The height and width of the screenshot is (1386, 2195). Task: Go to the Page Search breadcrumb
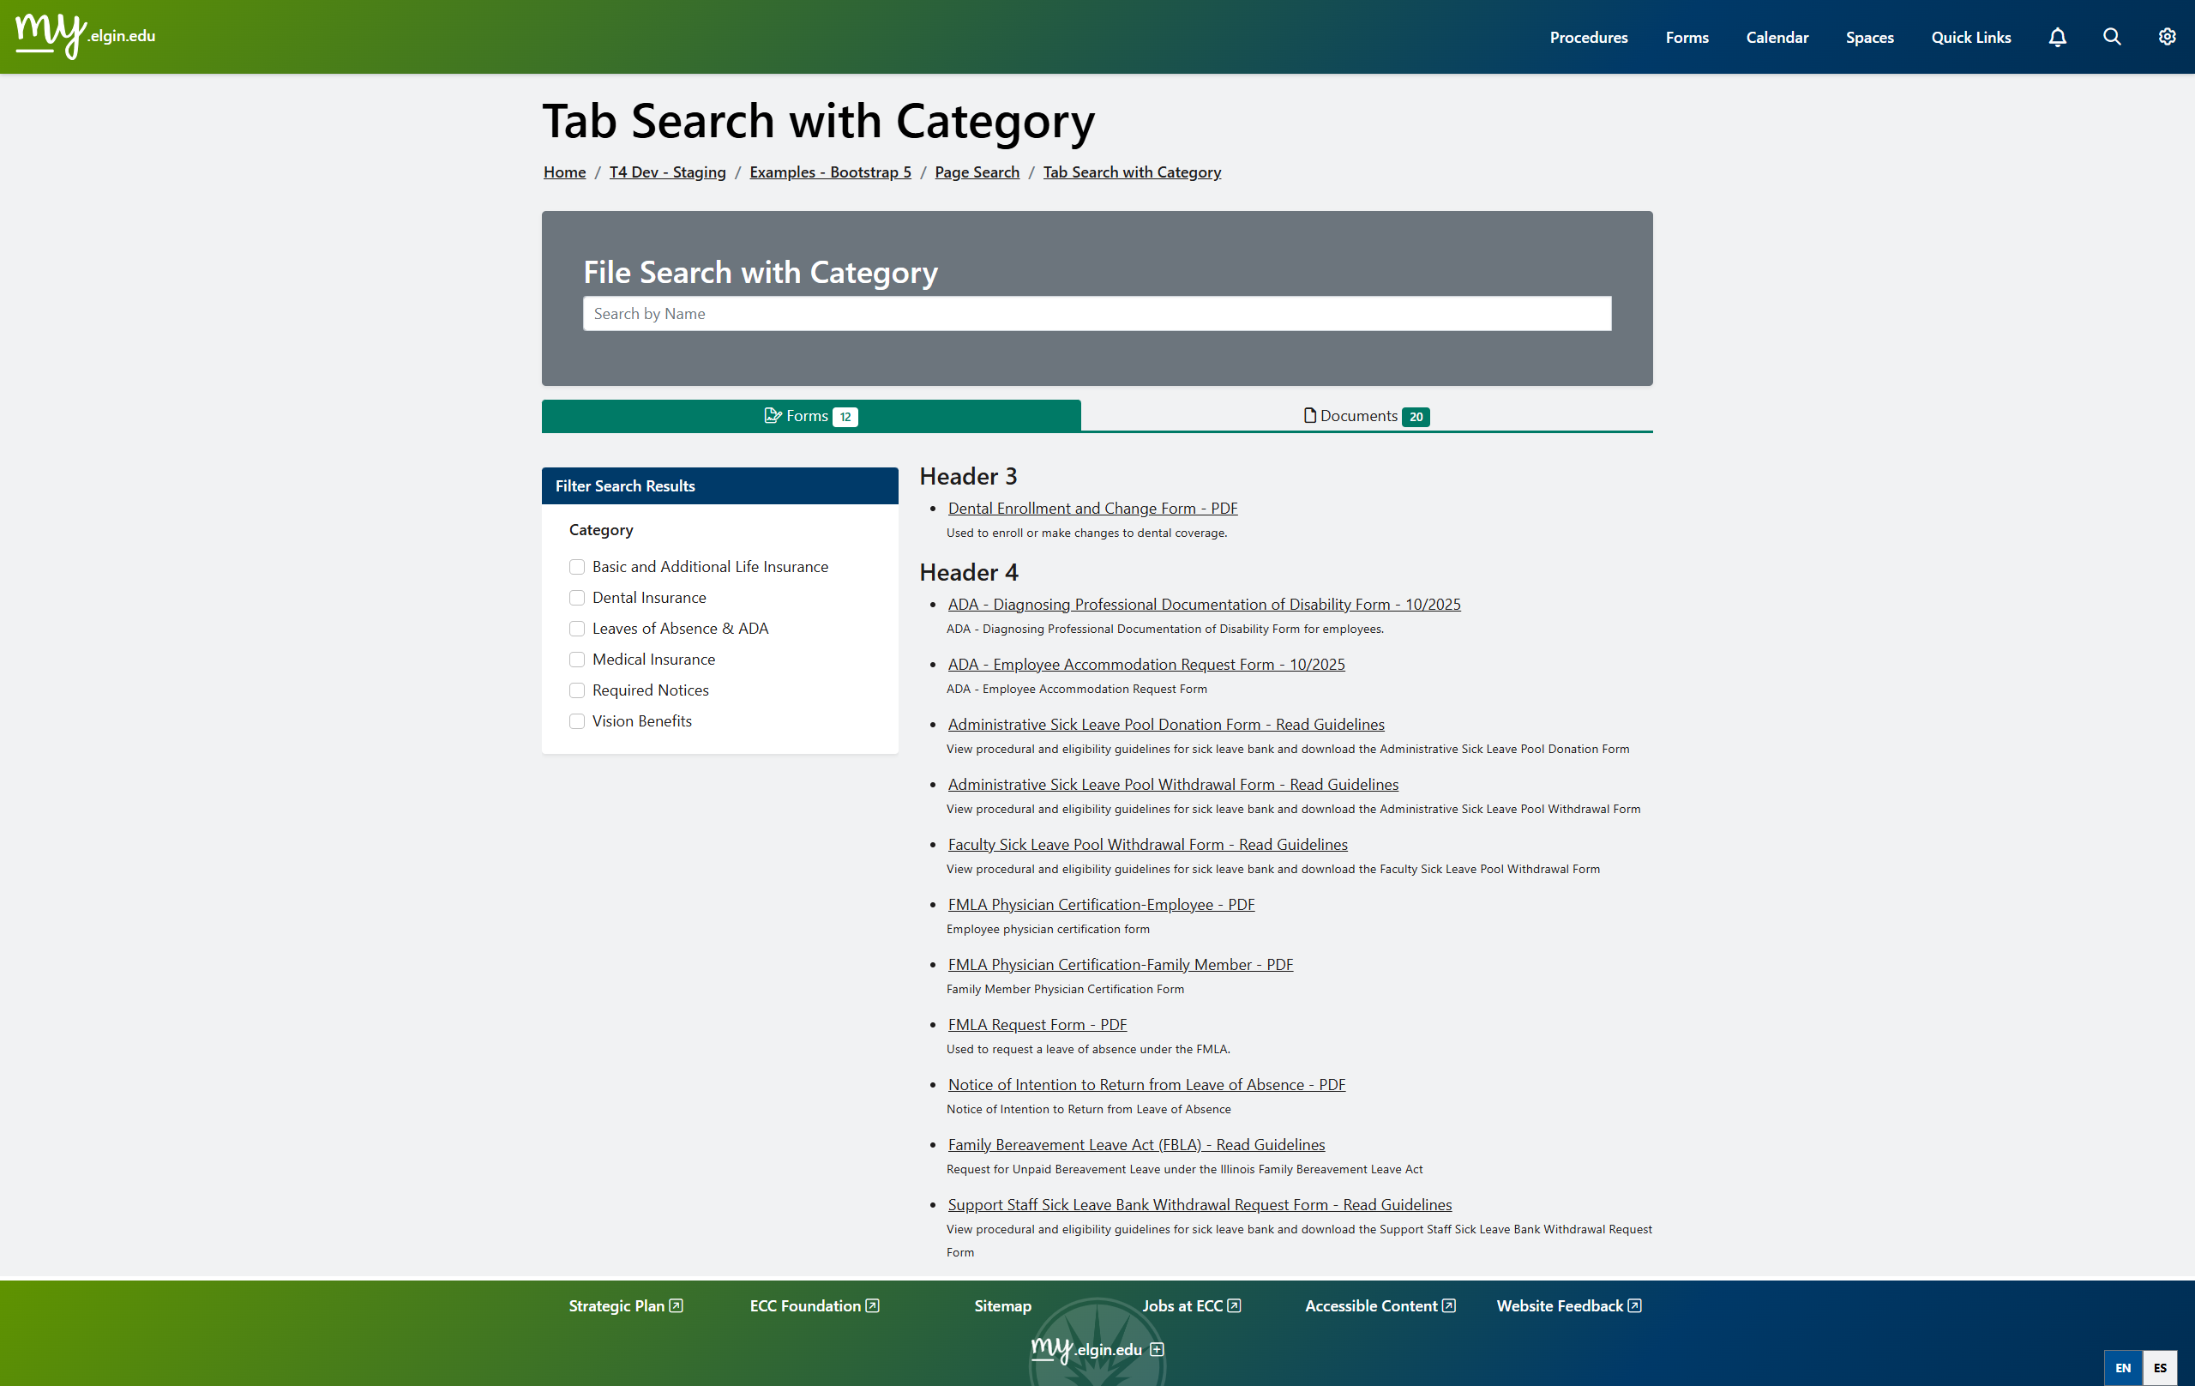(x=977, y=172)
